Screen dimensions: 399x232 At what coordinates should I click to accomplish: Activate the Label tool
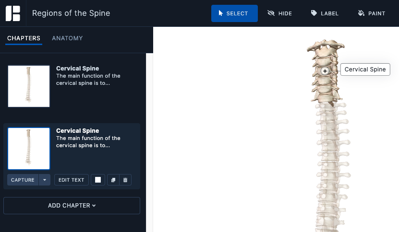point(325,13)
